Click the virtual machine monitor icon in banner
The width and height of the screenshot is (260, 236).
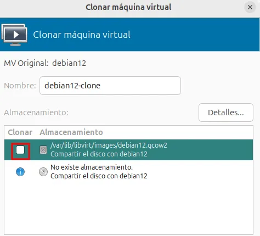(x=14, y=35)
